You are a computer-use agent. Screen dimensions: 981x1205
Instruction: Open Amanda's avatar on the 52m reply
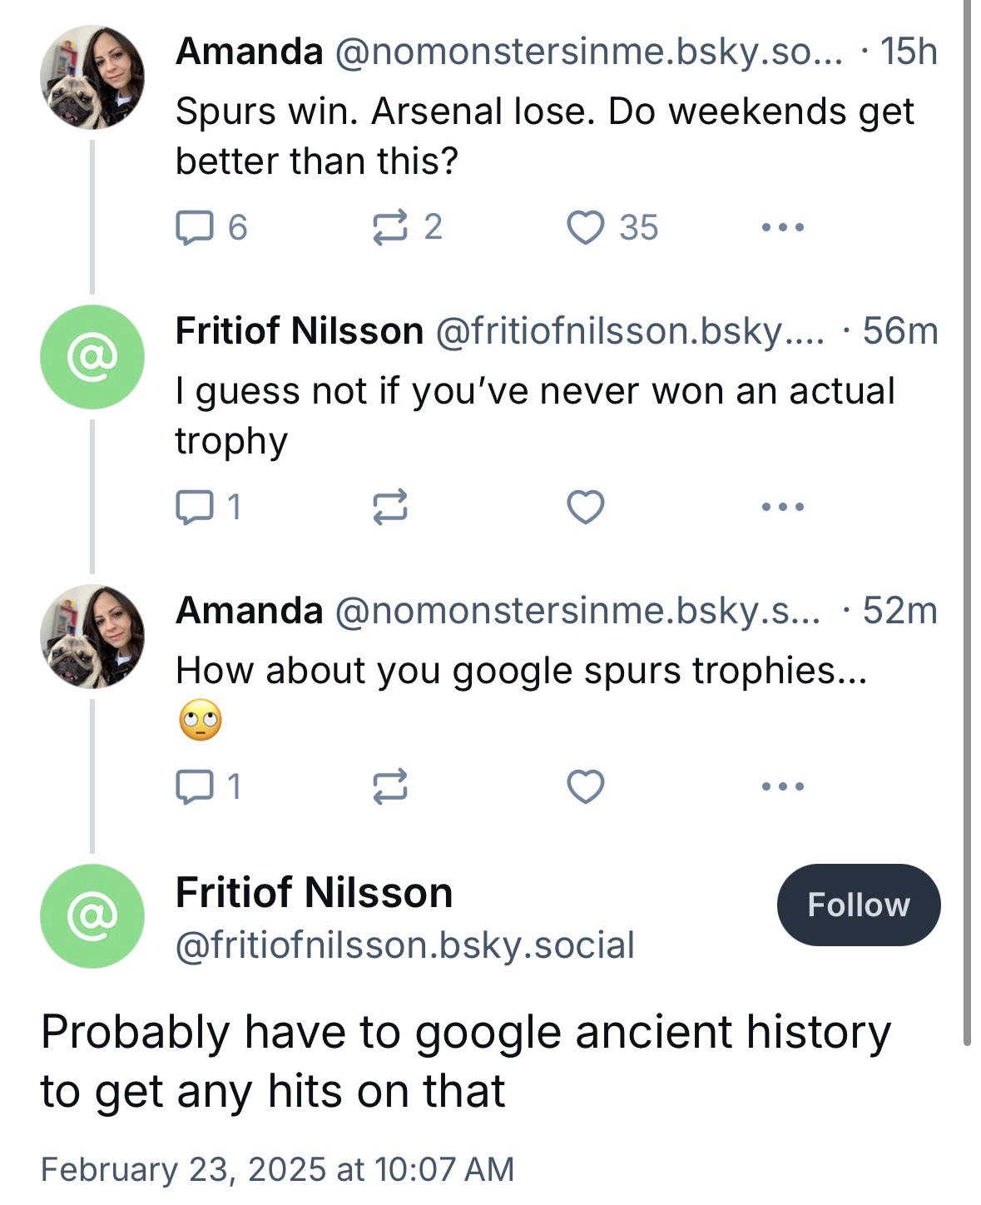(x=92, y=637)
